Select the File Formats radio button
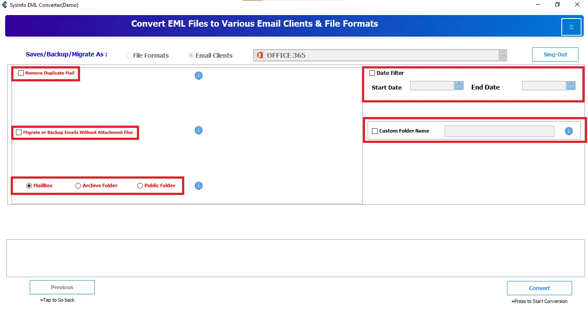 tap(128, 56)
